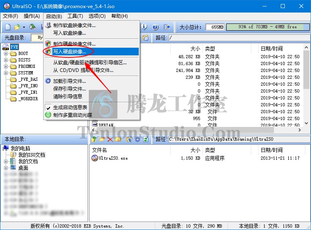
Task: Choose 写入软盘映像... menu entry
Action: (92, 33)
